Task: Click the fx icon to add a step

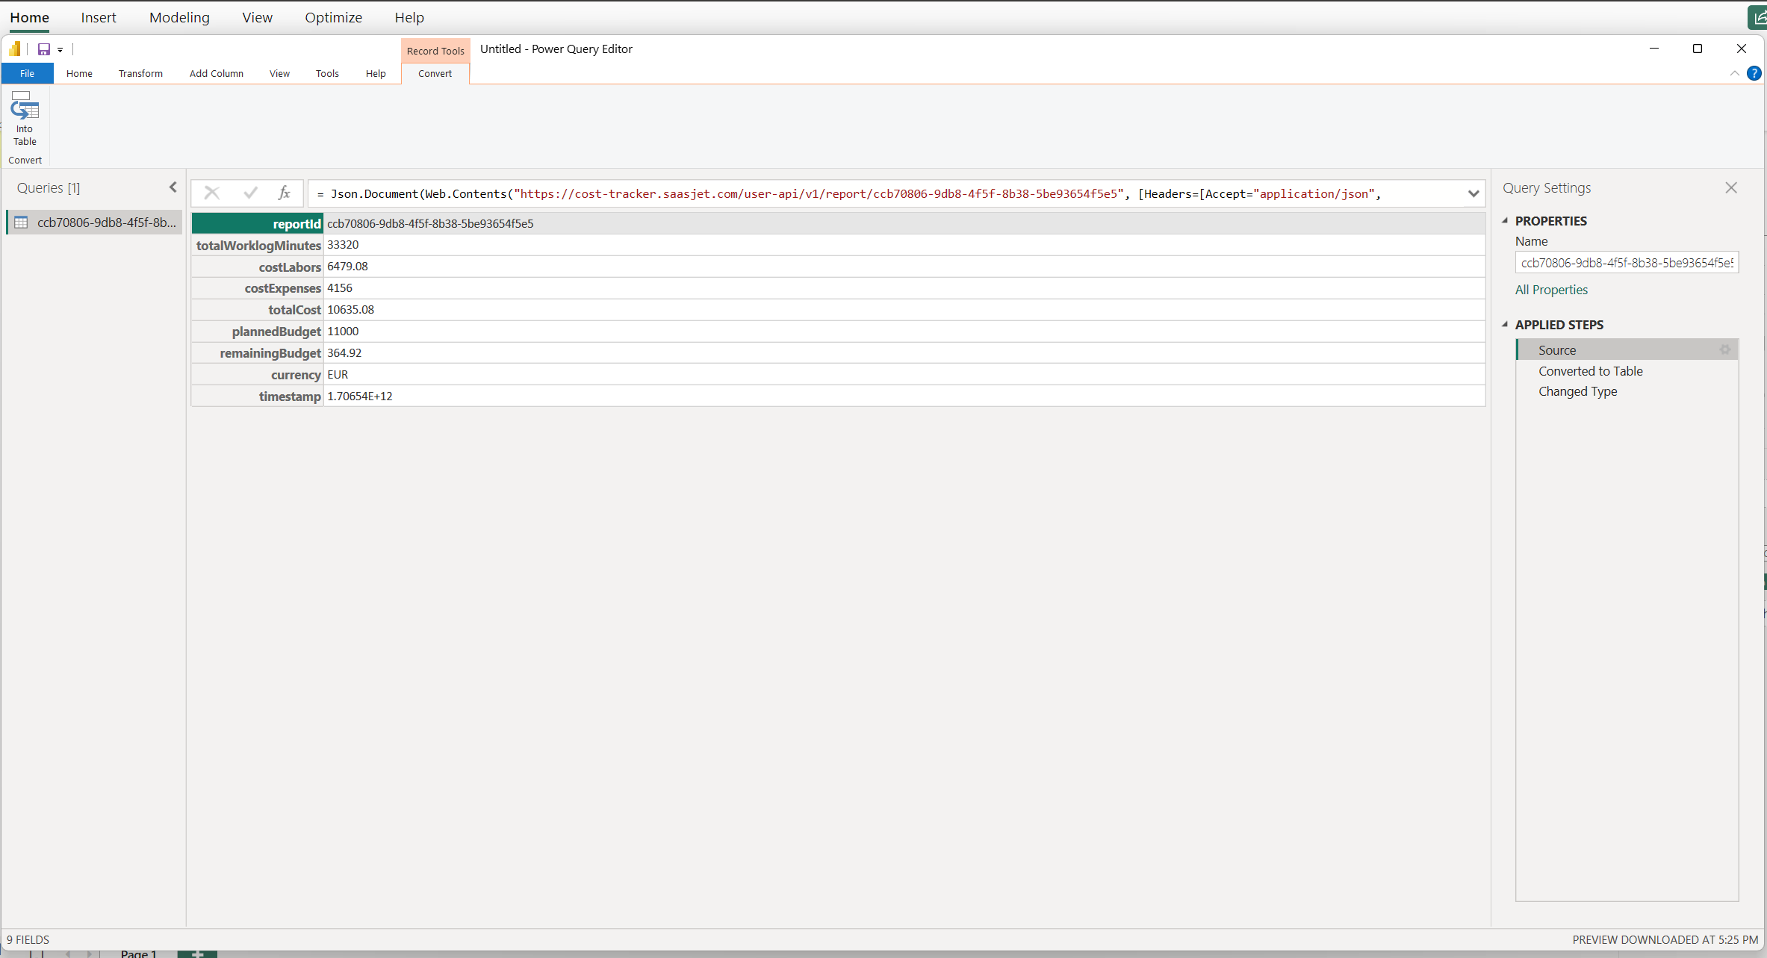Action: [x=285, y=193]
